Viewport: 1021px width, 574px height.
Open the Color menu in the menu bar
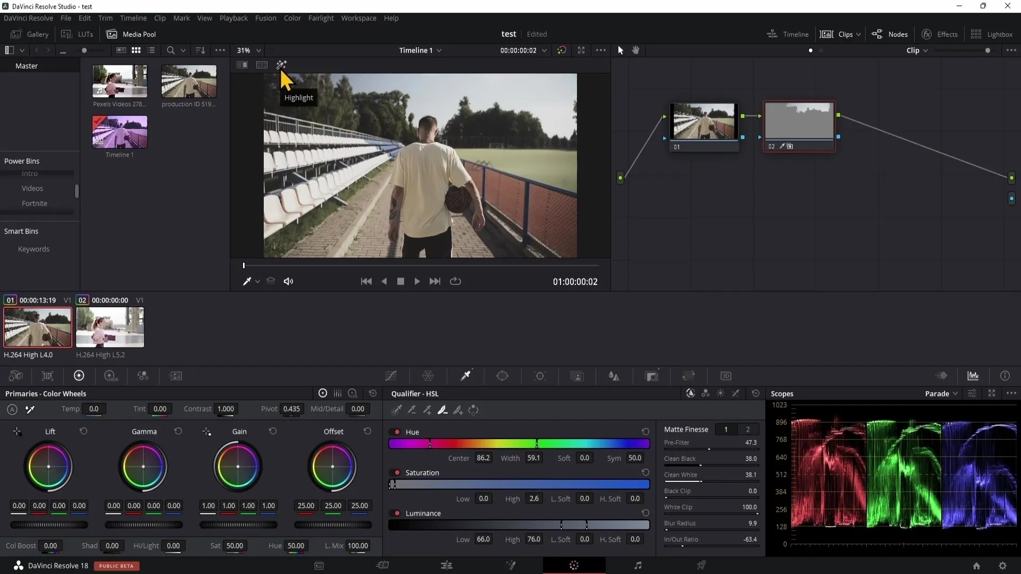(292, 18)
